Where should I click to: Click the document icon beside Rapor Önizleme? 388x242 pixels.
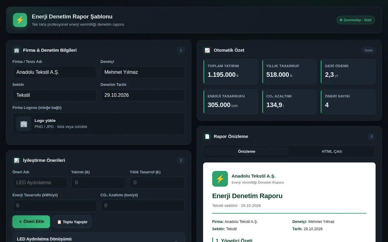coord(207,136)
